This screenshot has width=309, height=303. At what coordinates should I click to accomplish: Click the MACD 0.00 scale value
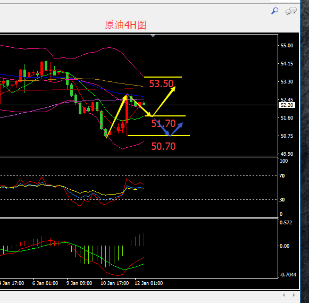click(285, 246)
